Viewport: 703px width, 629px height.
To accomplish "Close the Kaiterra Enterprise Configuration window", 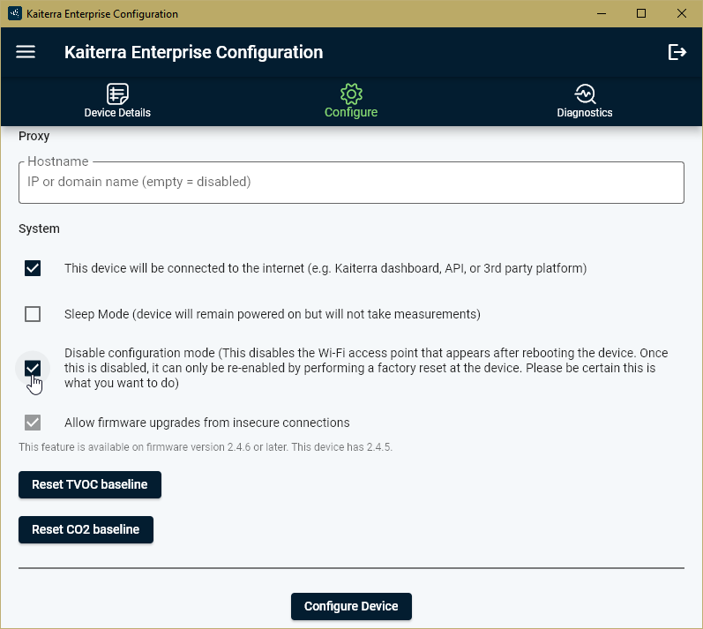I will point(682,13).
